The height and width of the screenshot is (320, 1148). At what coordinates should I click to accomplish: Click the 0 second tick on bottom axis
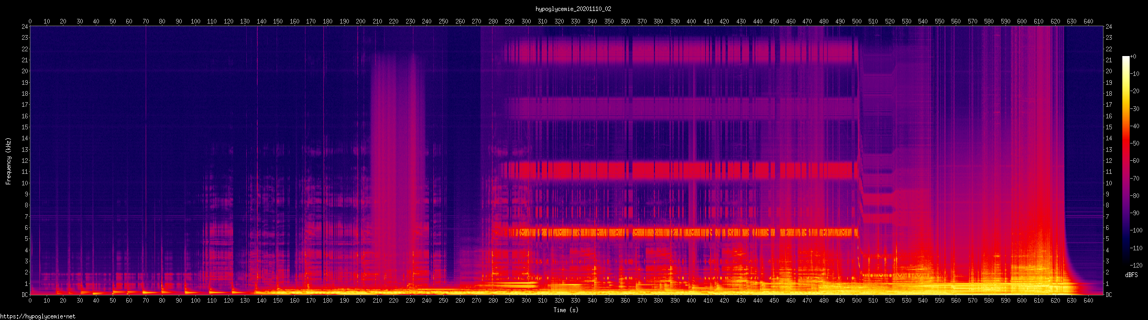click(x=30, y=301)
